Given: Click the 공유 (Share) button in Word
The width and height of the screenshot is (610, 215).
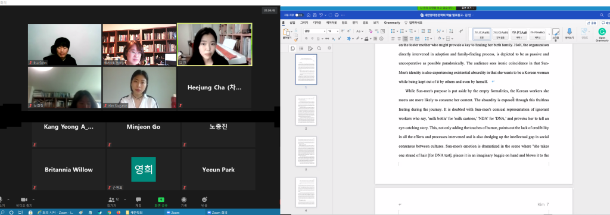Looking at the screenshot, I should (592, 23).
